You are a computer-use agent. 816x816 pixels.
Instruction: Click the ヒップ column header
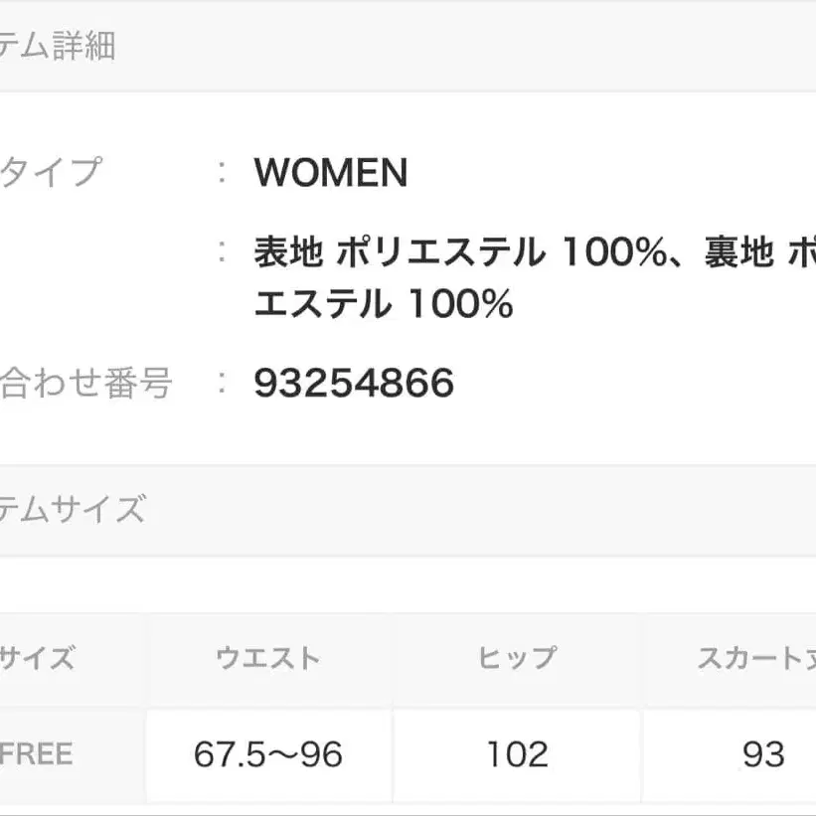(x=517, y=658)
